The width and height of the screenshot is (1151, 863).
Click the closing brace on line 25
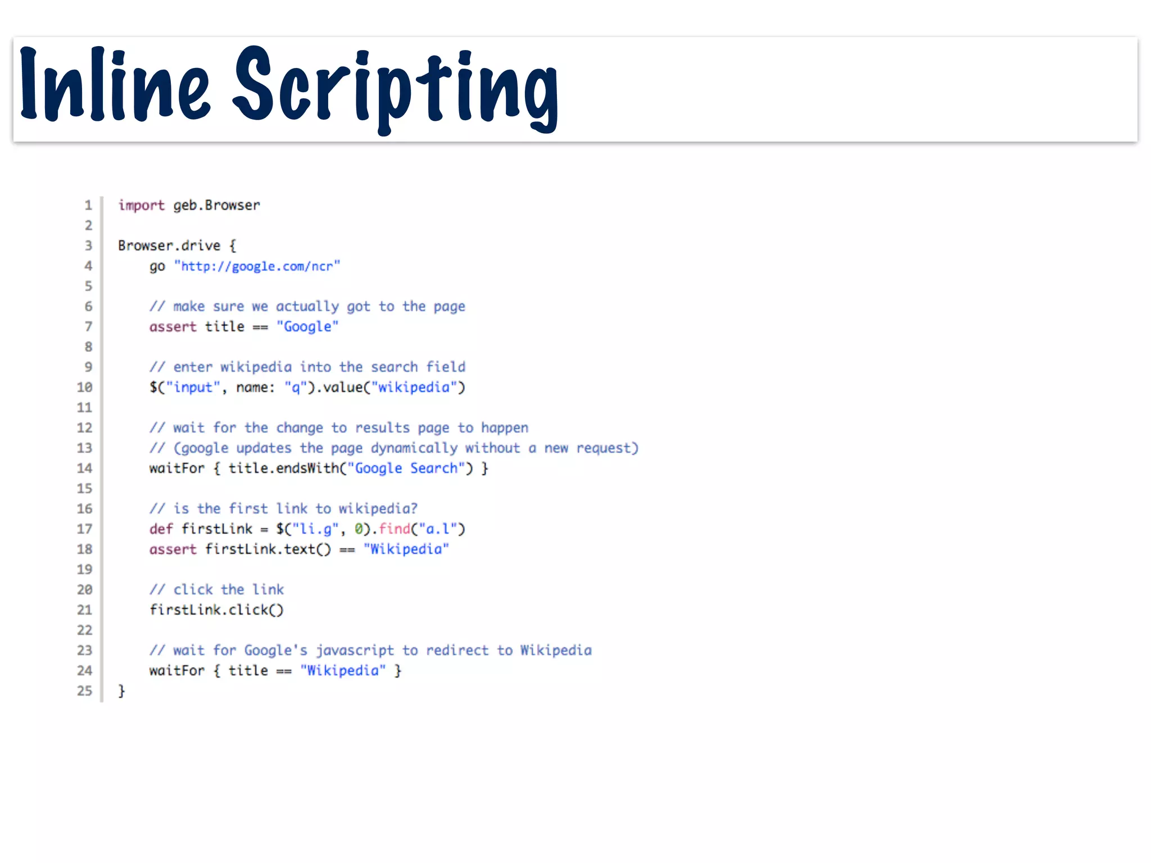[121, 691]
